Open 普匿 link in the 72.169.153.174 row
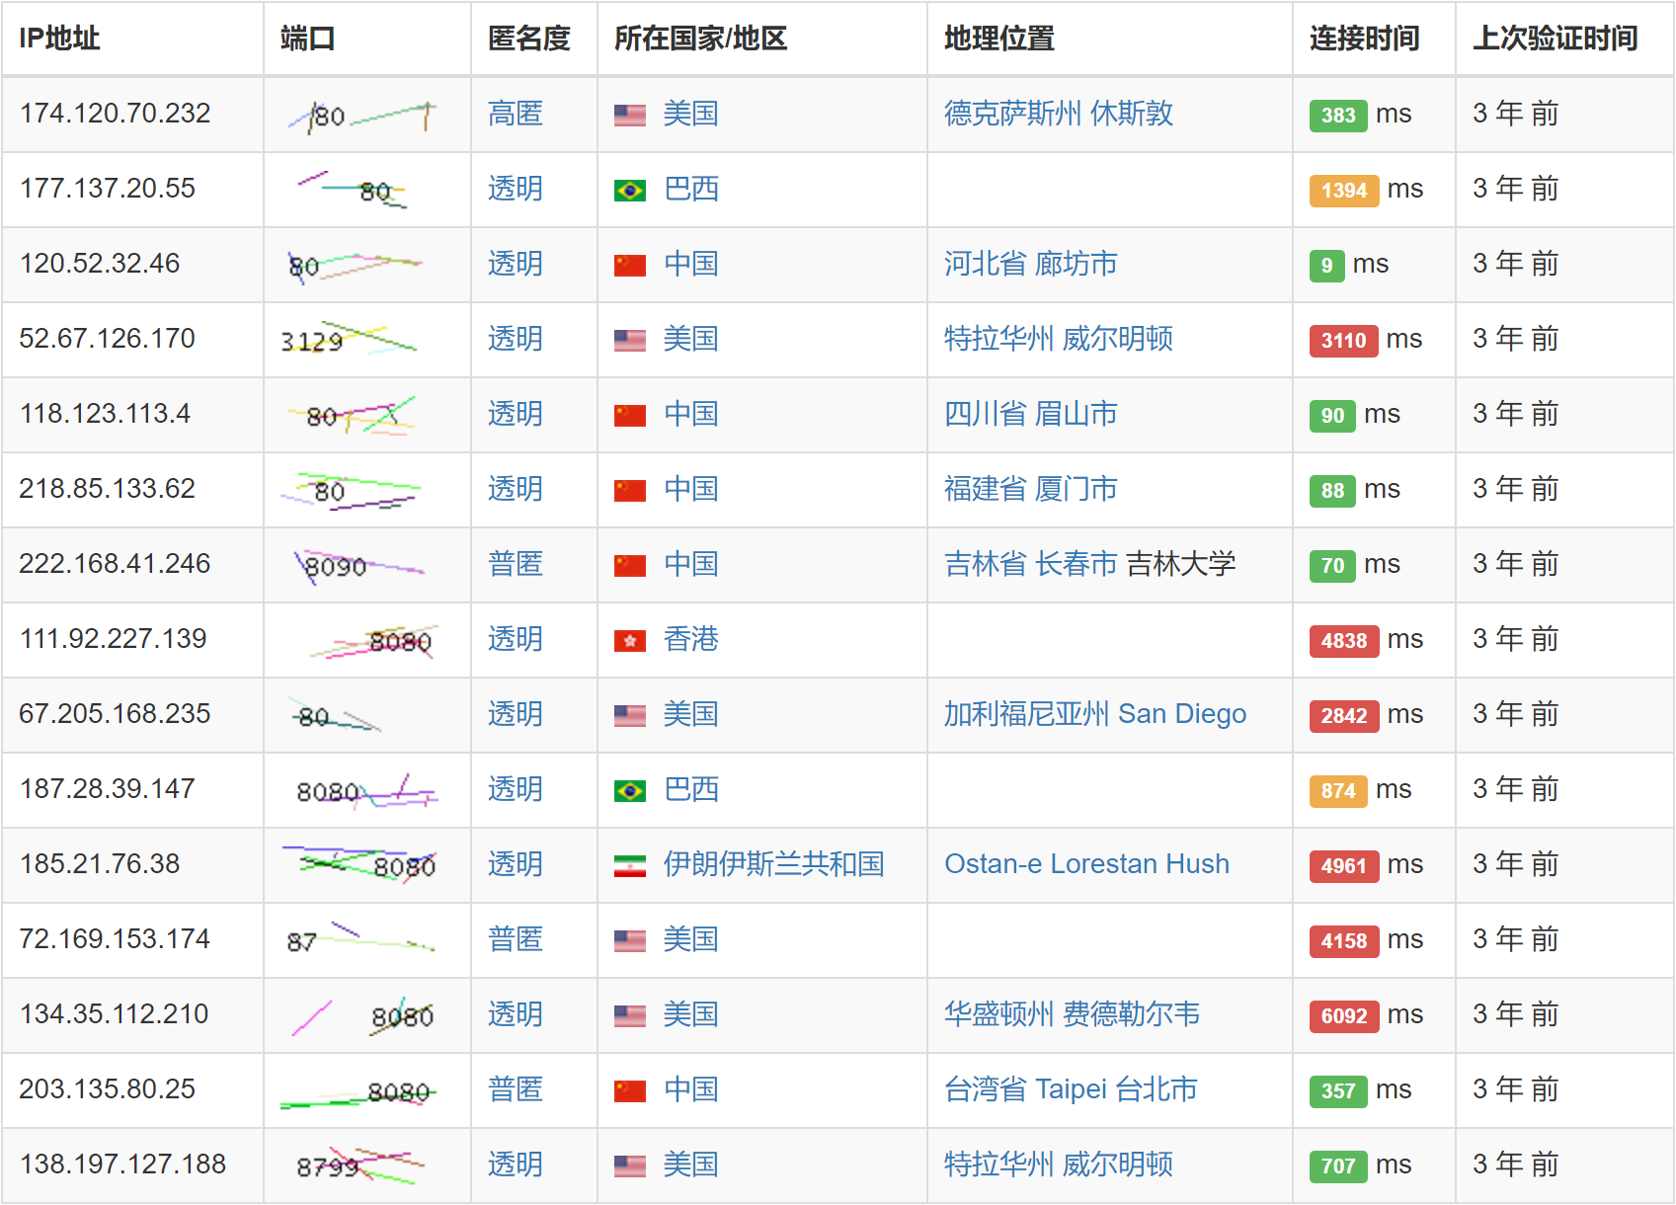 [516, 939]
